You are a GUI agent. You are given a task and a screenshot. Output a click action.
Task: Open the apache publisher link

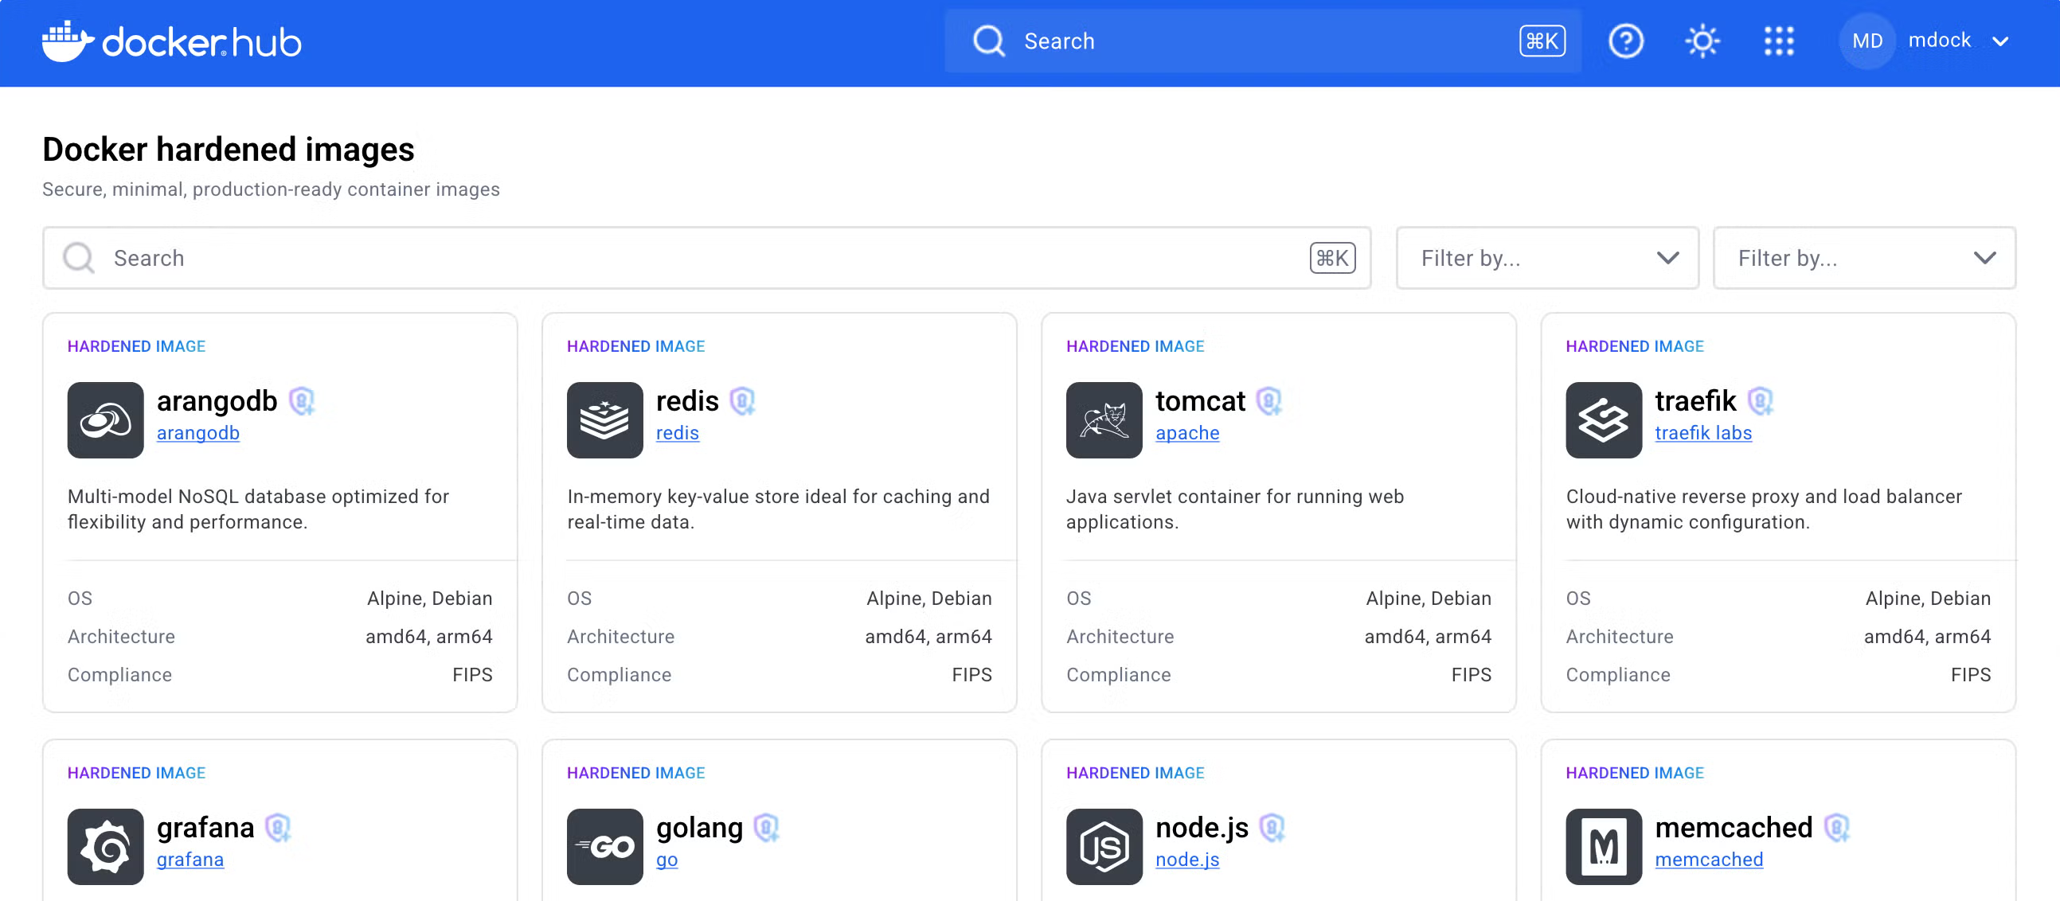click(1187, 433)
